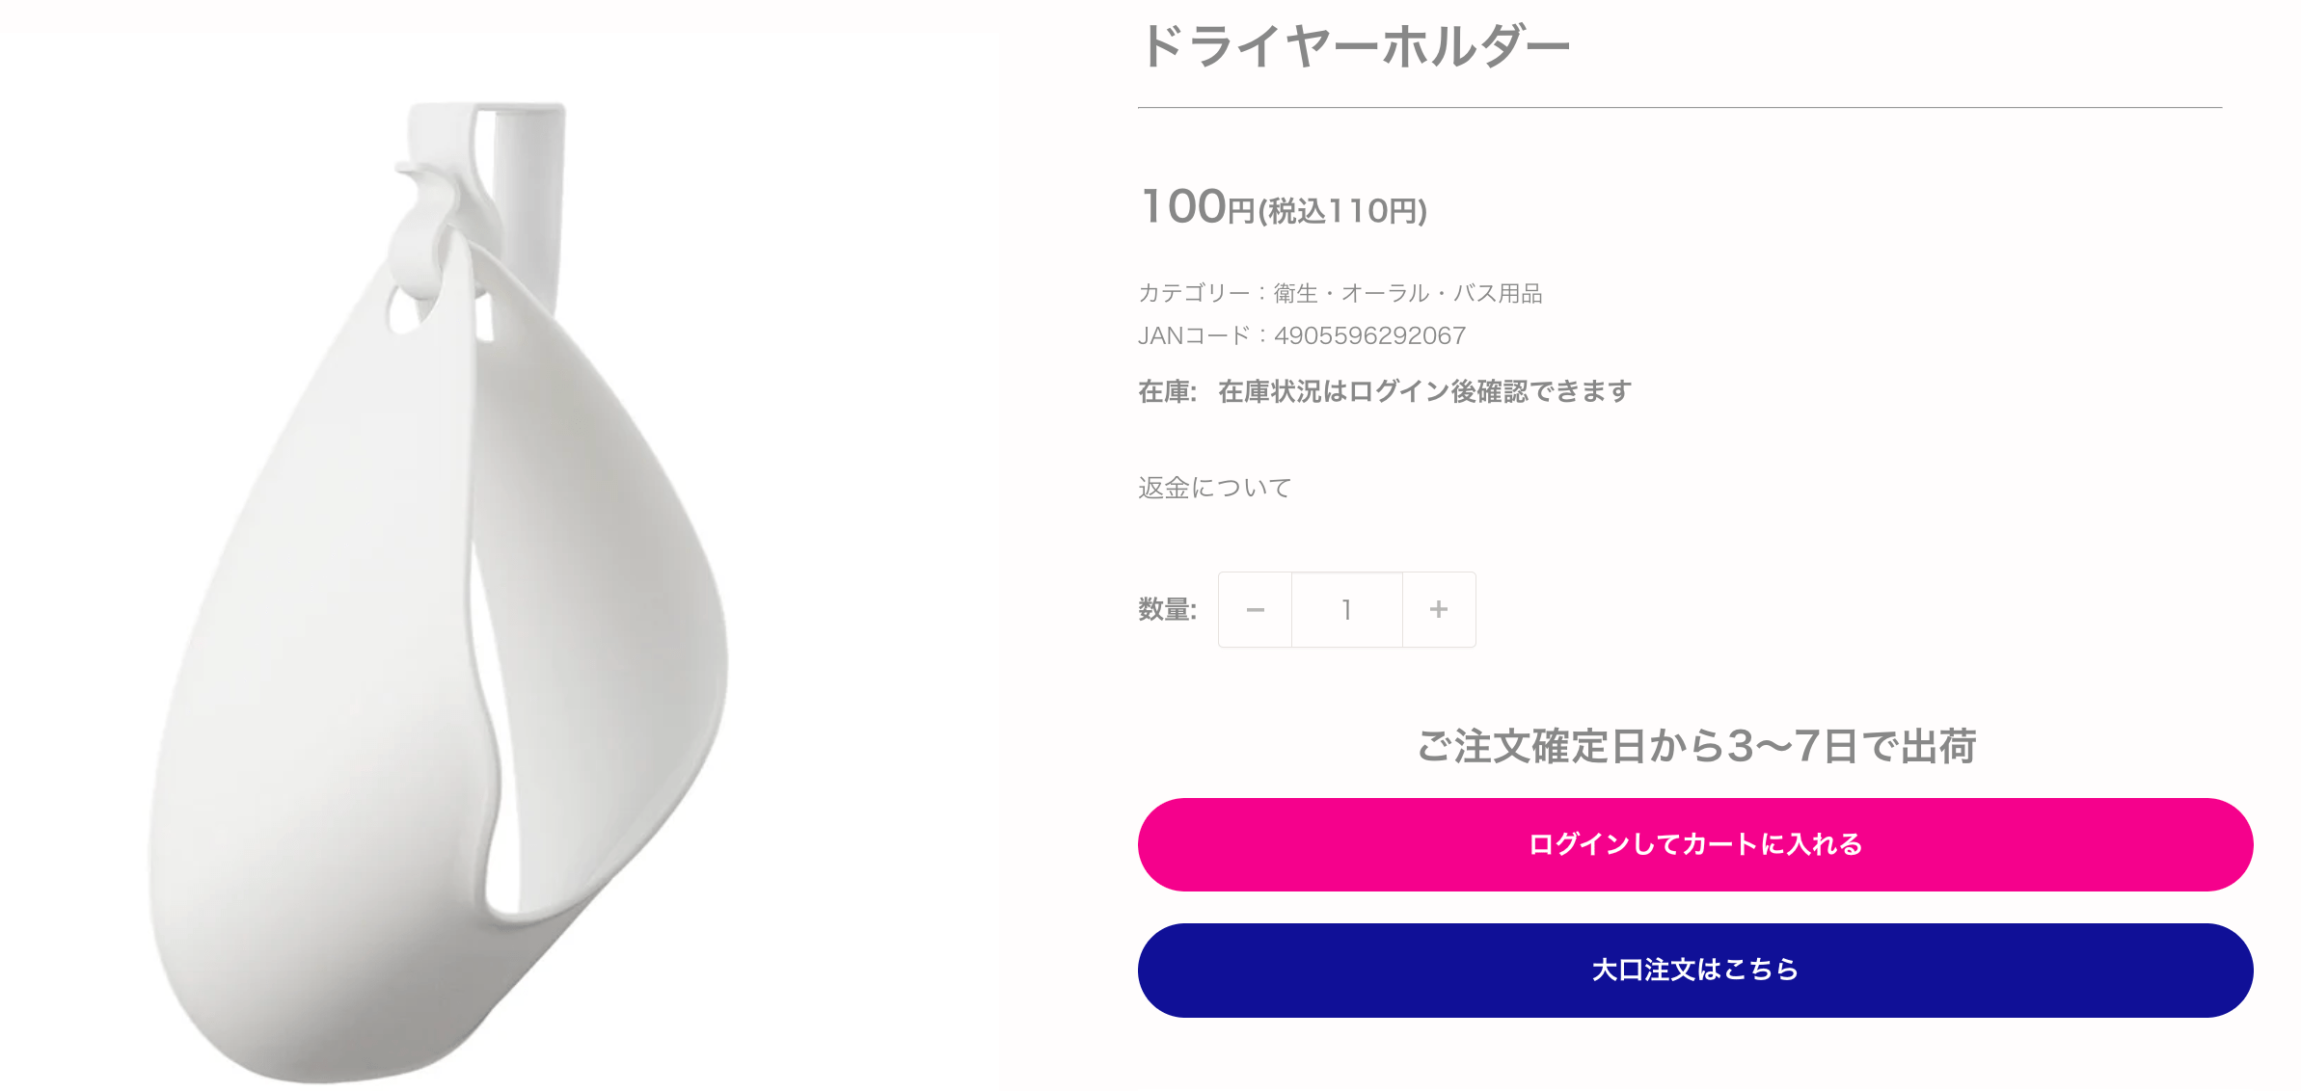Click the ドライヤーホルダー product title
The width and height of the screenshot is (2301, 1091).
click(1354, 47)
